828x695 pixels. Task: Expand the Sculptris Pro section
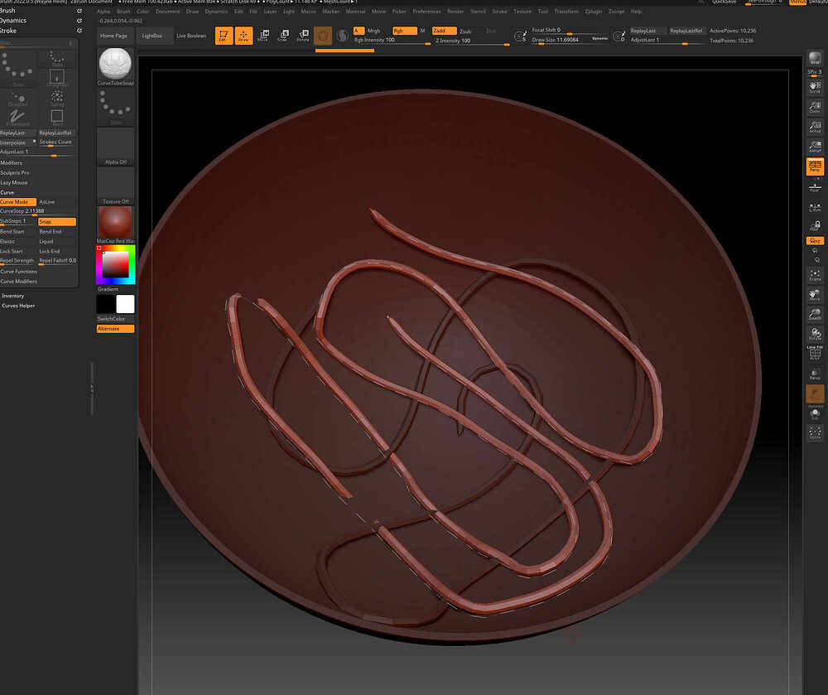pyautogui.click(x=15, y=172)
